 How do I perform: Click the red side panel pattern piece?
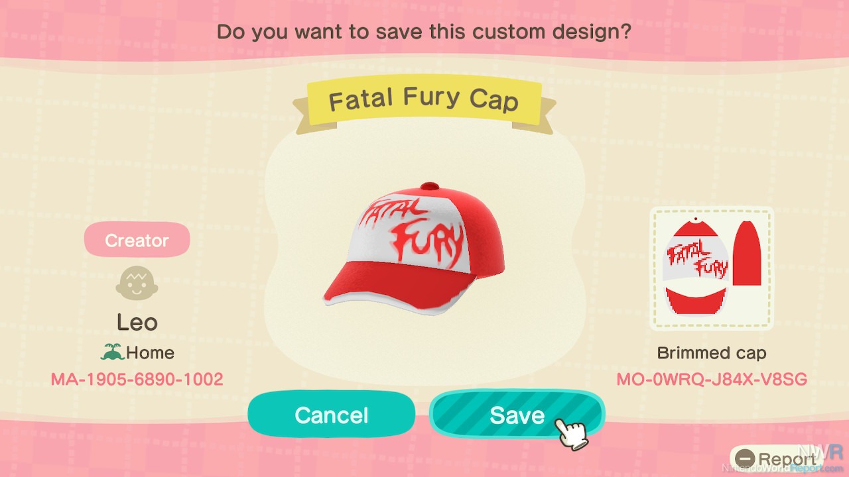click(x=747, y=253)
